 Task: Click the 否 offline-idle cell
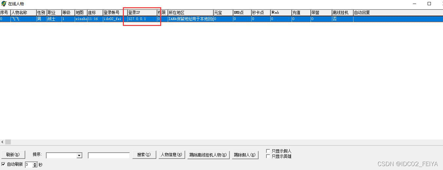coord(342,19)
